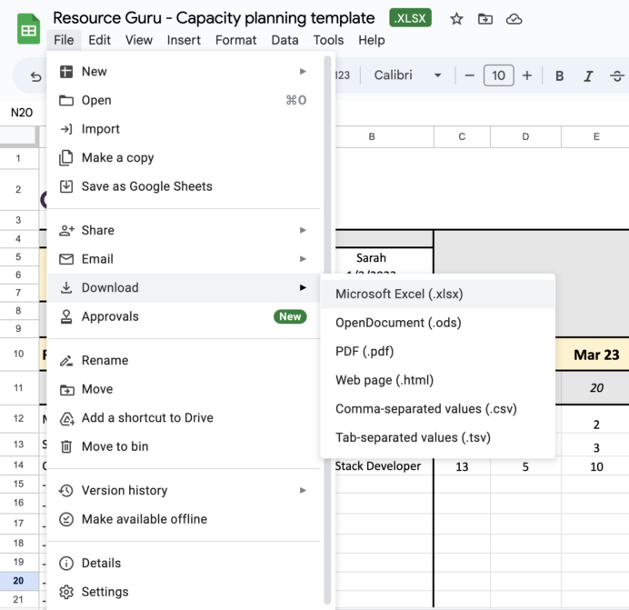Click the Details info icon

(66, 564)
